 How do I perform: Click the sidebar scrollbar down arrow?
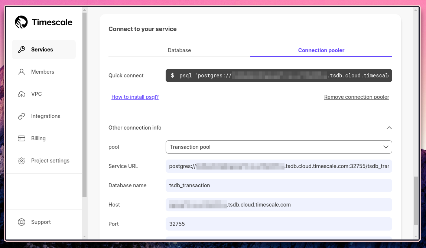pyautogui.click(x=84, y=237)
